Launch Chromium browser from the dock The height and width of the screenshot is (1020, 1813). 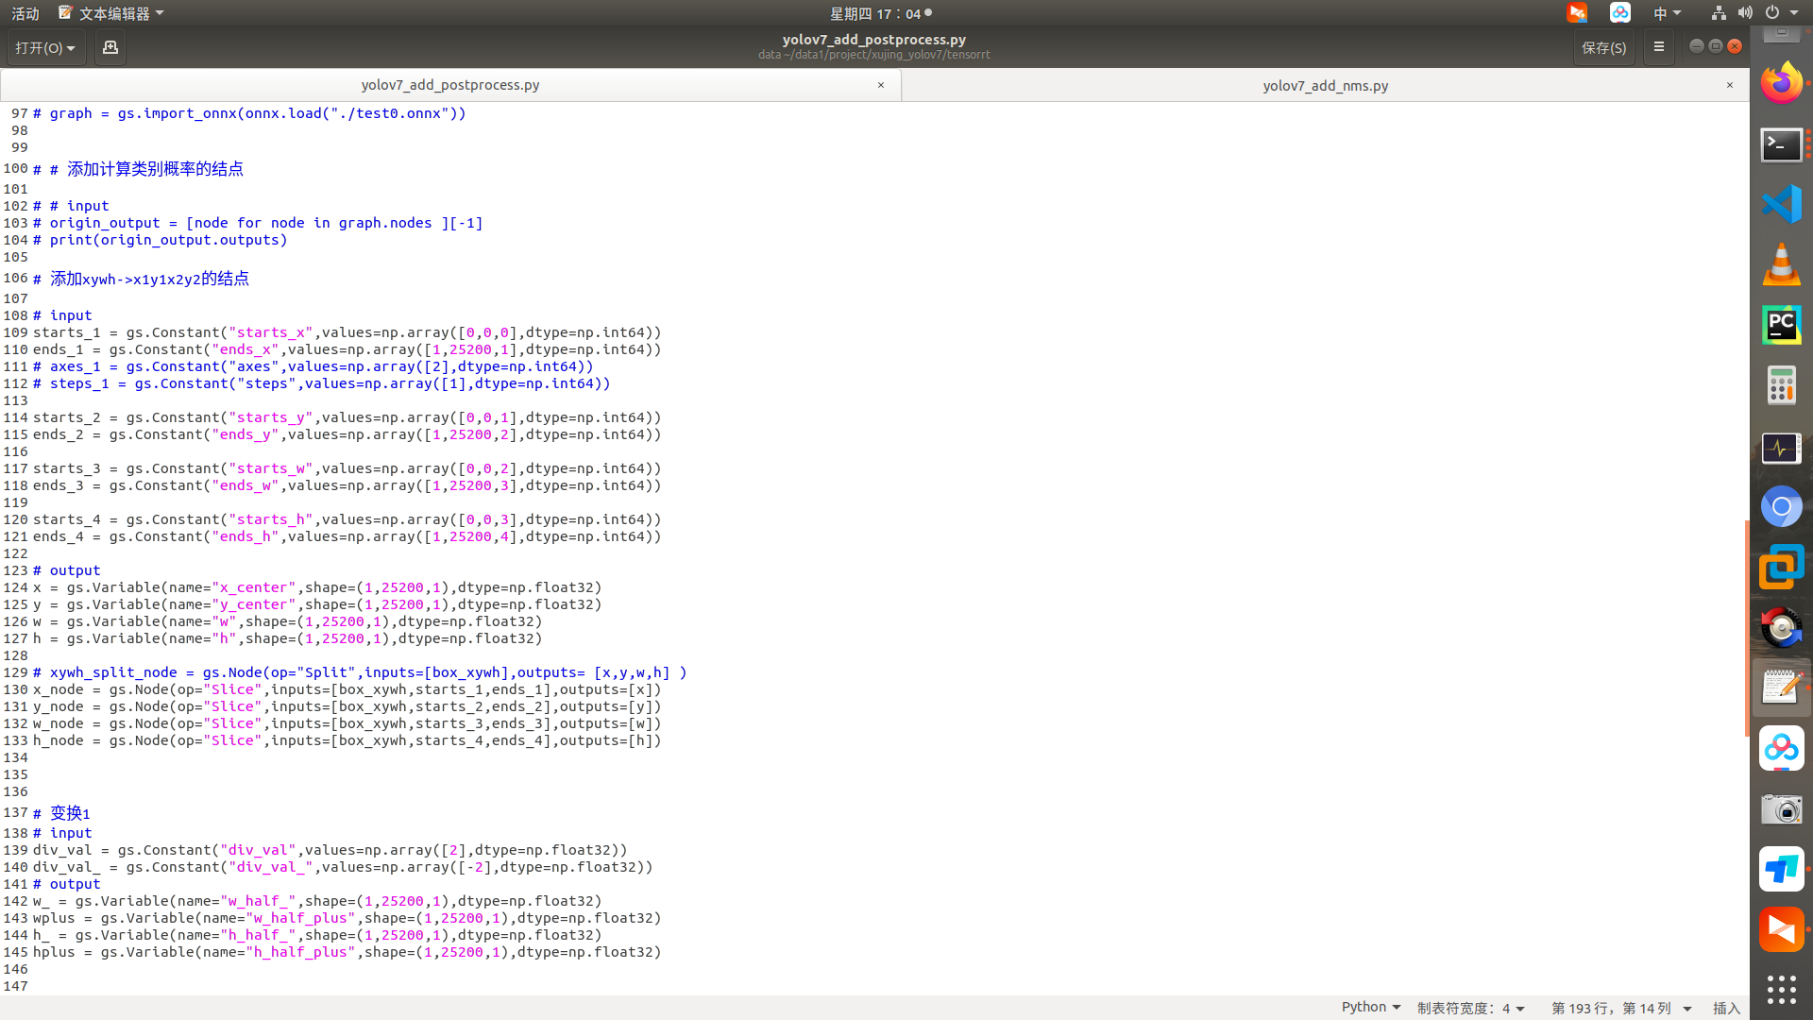1782,506
